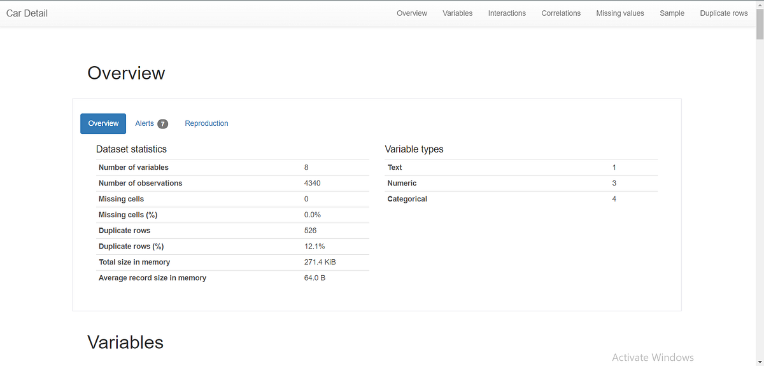Screen dimensions: 764x366
Task: Select the Categorical row in Variable types
Action: (x=407, y=198)
